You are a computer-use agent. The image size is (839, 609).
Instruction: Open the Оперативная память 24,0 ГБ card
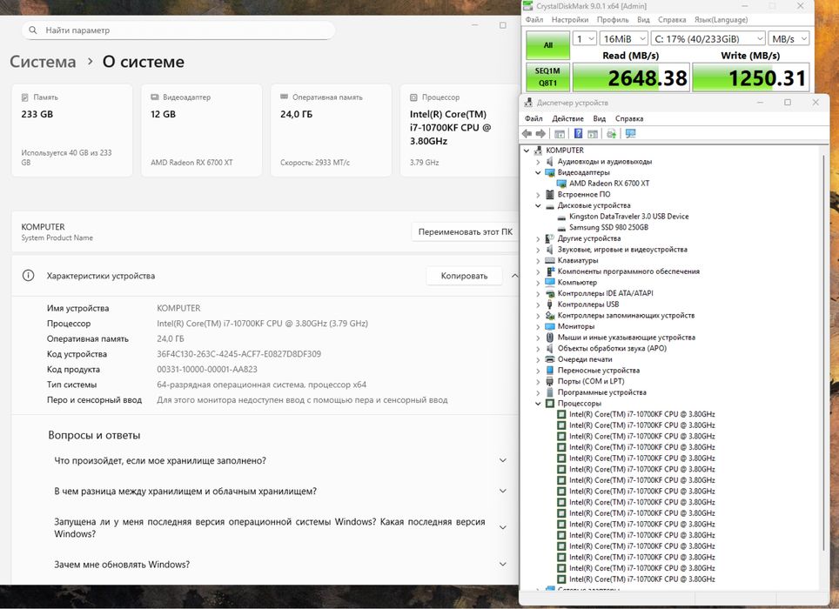[x=331, y=130]
